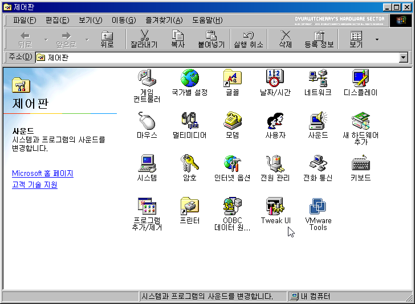Expand the 뒤로 history dropdown arrow
This screenshot has width=415, height=304.
click(x=46, y=40)
